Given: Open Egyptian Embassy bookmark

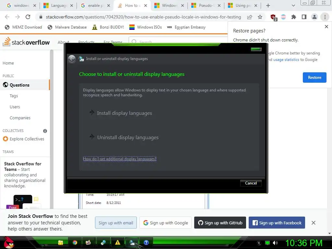Looking at the screenshot, I should tap(186, 27).
